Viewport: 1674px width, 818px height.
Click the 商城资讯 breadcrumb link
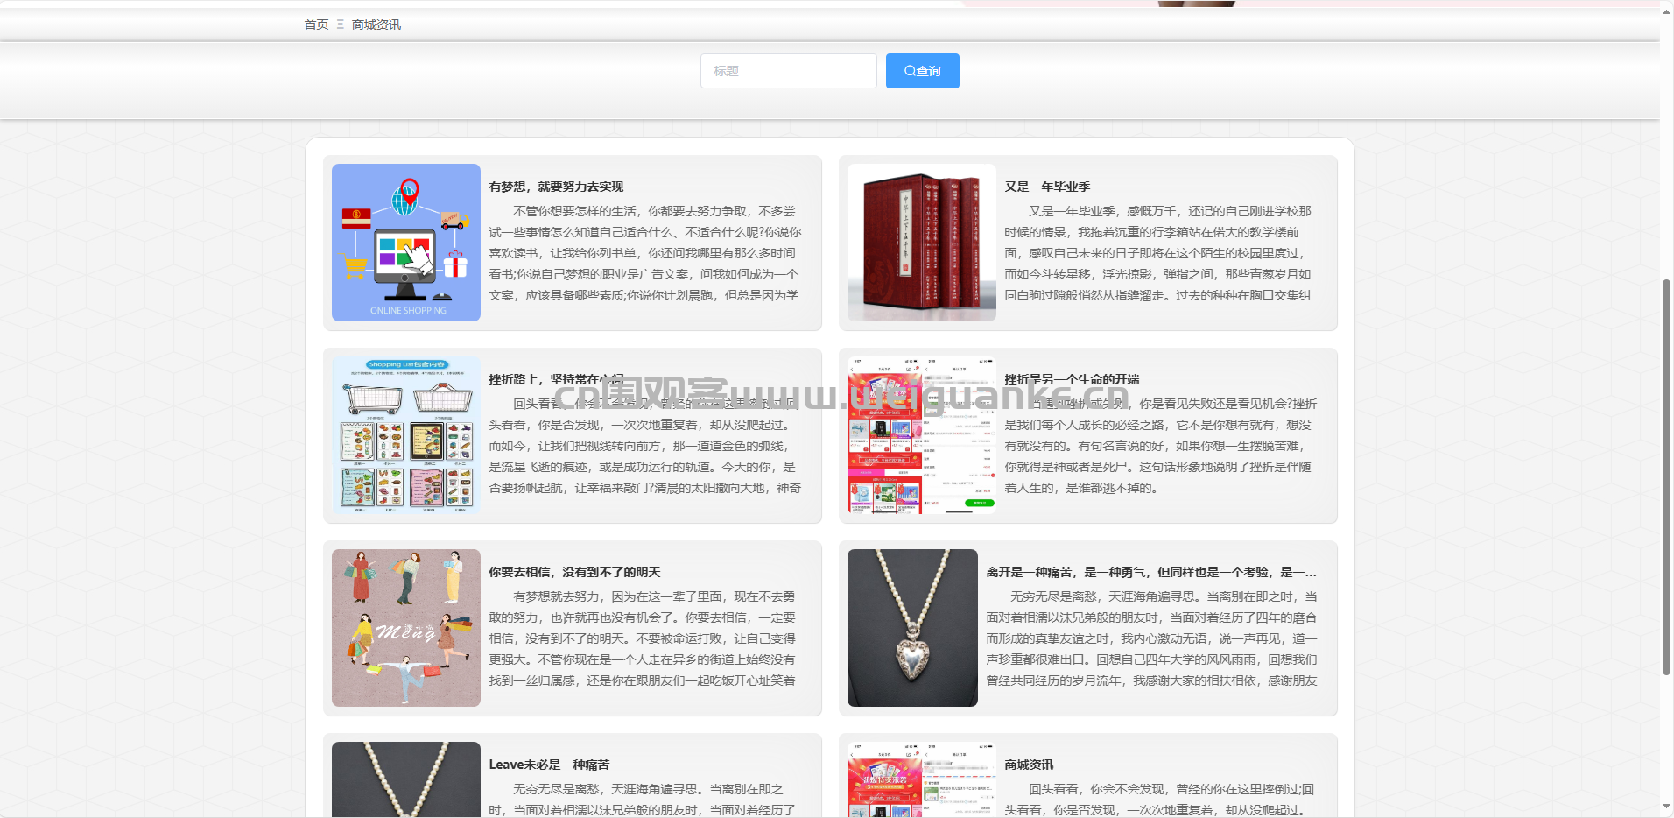(376, 25)
